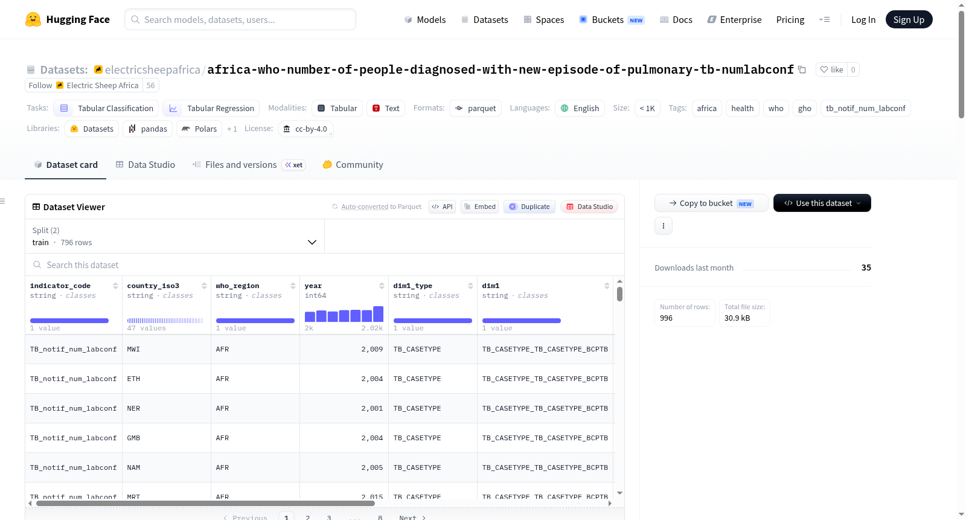Screen dimensions: 966x520
Task: Click the table vertical scrollbar thumb
Action: (619, 294)
